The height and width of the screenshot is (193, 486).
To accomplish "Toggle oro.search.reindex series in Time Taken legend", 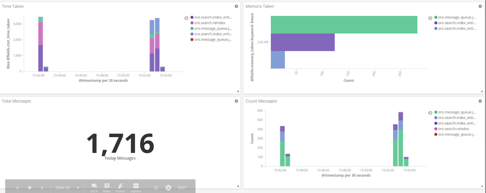I will tap(210, 23).
